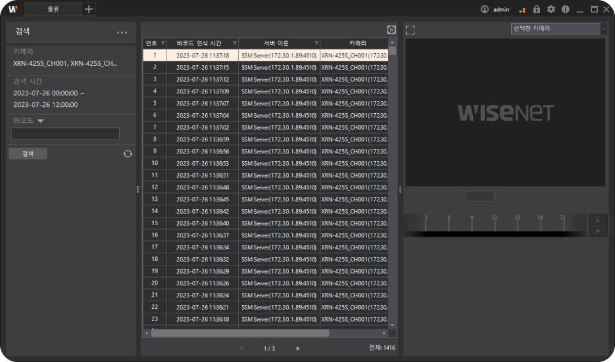Expand the 바코드 dropdown arrow
This screenshot has width=615, height=362.
pos(40,120)
